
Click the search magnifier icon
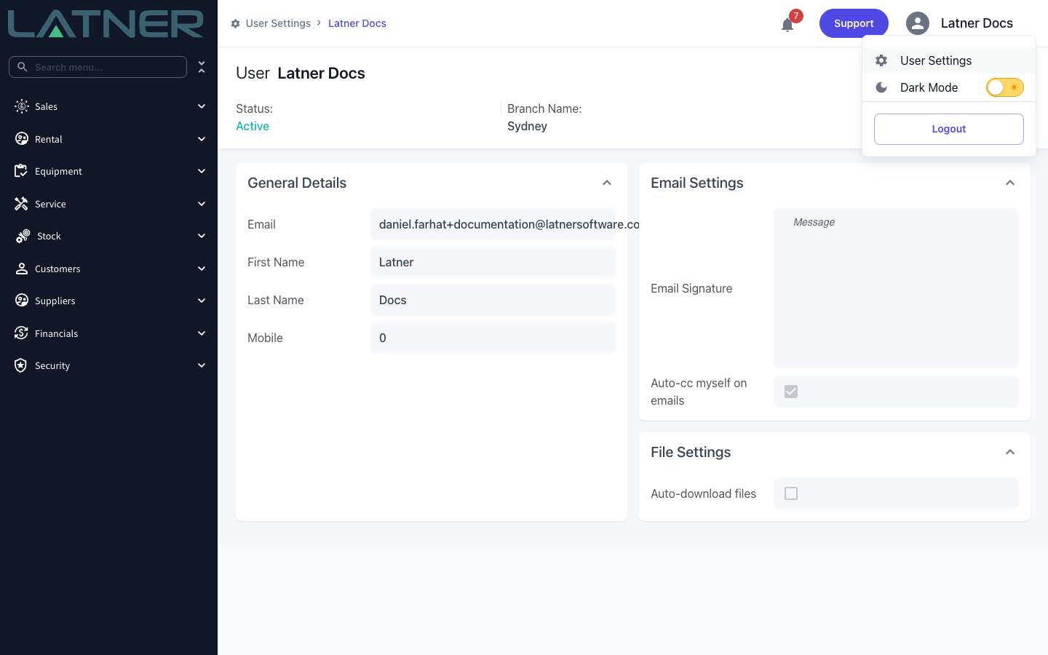click(23, 67)
